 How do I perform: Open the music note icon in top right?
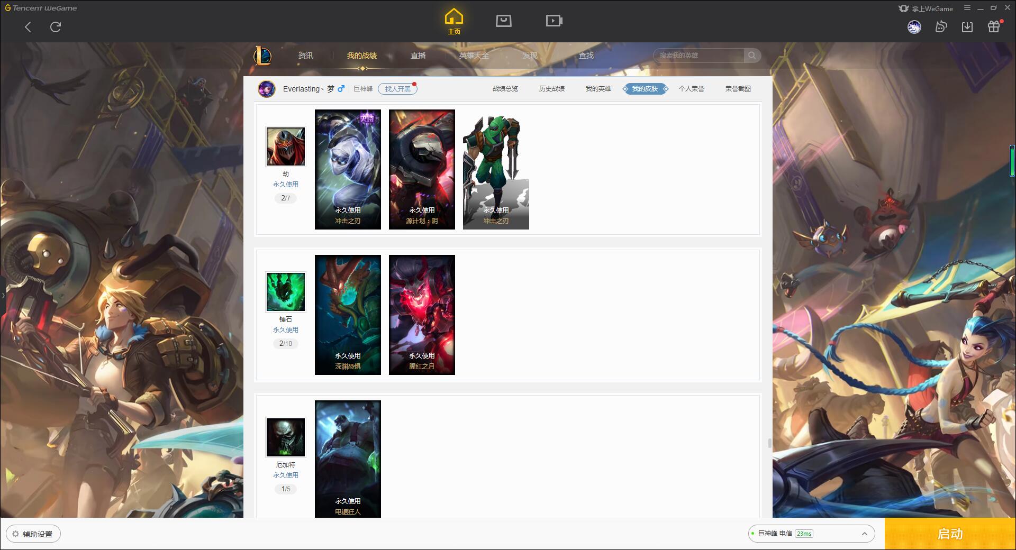tap(941, 27)
